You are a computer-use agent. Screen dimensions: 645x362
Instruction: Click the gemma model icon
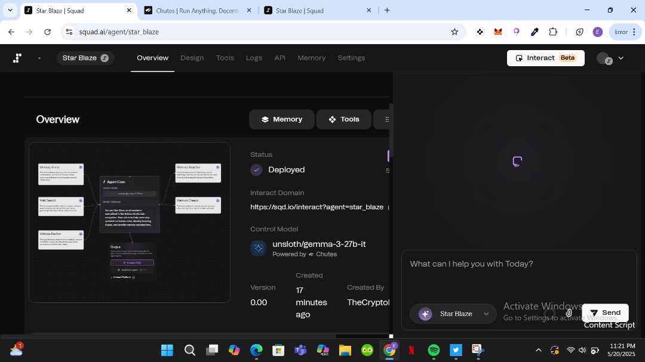[259, 248]
